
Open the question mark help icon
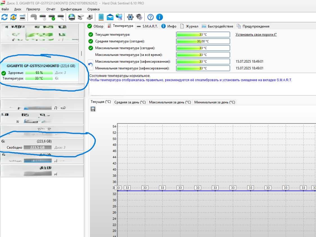pos(150,17)
